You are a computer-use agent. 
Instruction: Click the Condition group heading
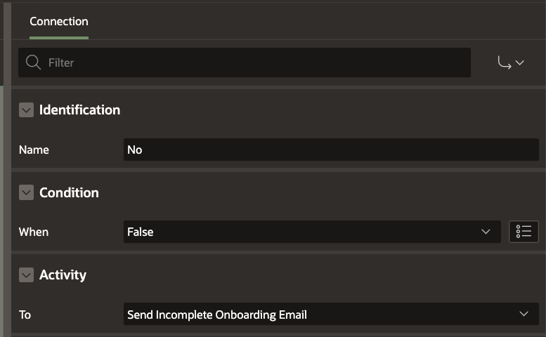[x=69, y=192]
